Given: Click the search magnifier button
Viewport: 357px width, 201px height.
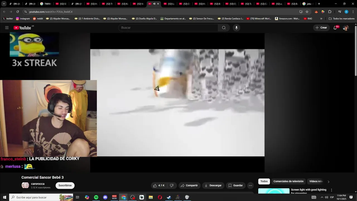Looking at the screenshot, I should click(224, 28).
